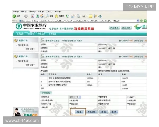Switch to the 交易发送 nav tab
This screenshot has width=159, height=127.
[x=42, y=34]
